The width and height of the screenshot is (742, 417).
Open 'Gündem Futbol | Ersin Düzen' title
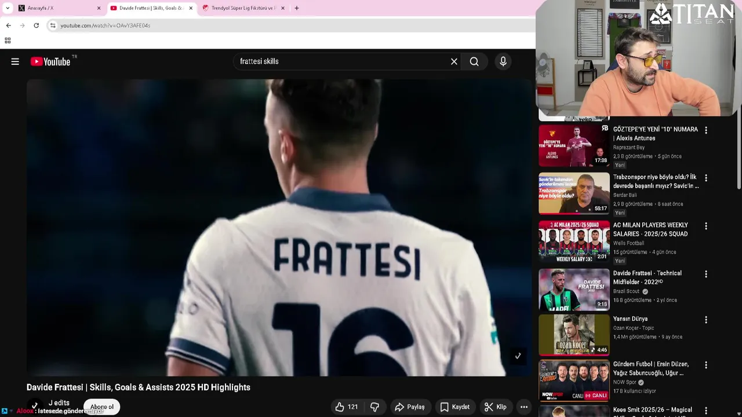click(x=651, y=368)
